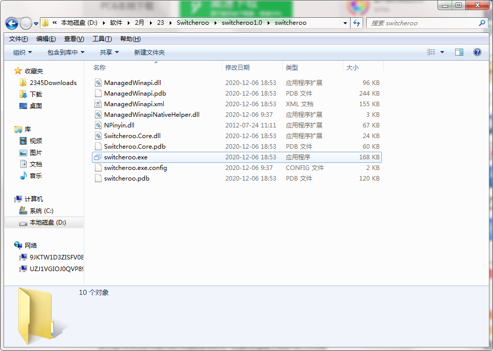Open the Switcheroo breadcrumb segment
This screenshot has height=351, width=493.
tap(193, 23)
